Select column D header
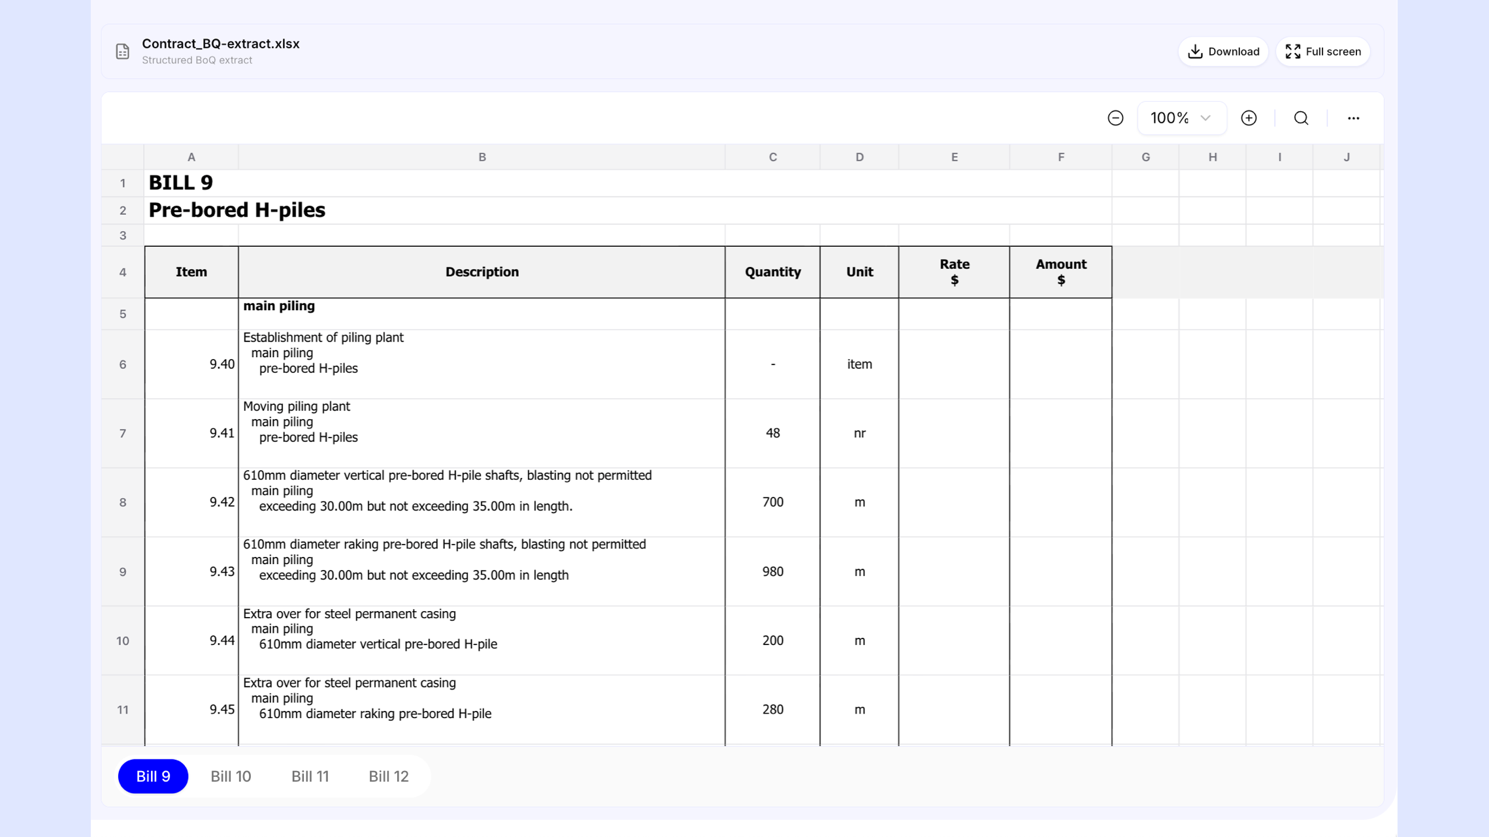The image size is (1489, 837). click(859, 157)
